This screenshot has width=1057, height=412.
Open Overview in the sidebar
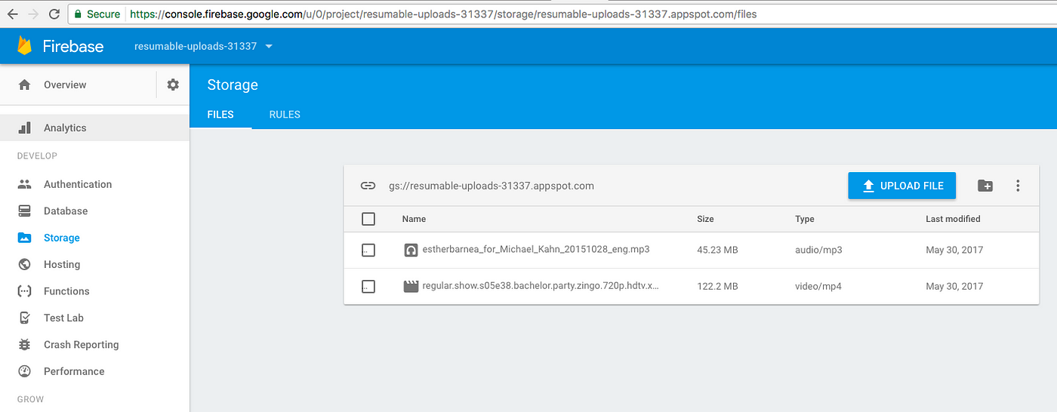(65, 85)
